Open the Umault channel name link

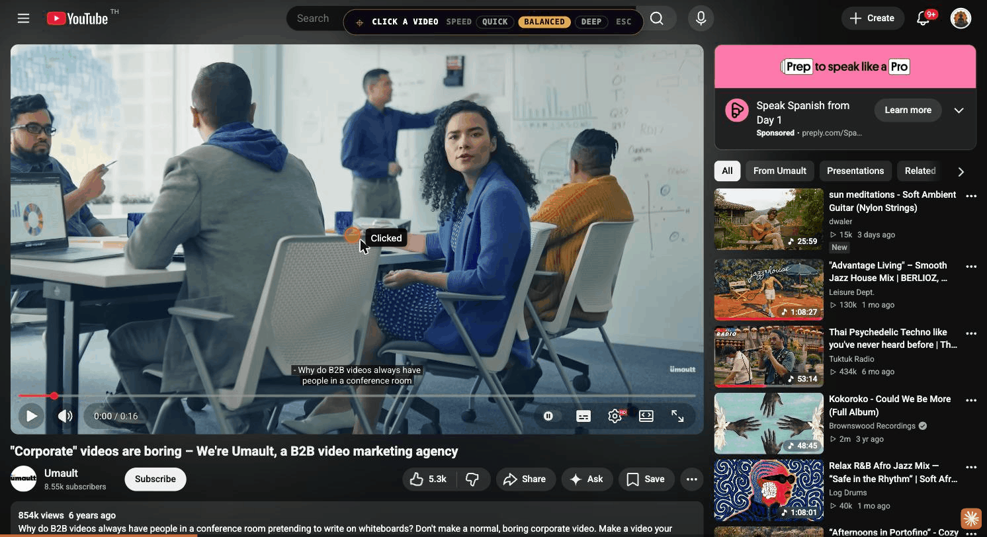(x=61, y=473)
